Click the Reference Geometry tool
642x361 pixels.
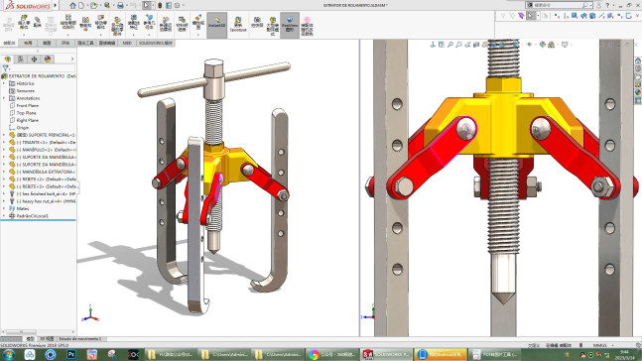pyautogui.click(x=149, y=25)
